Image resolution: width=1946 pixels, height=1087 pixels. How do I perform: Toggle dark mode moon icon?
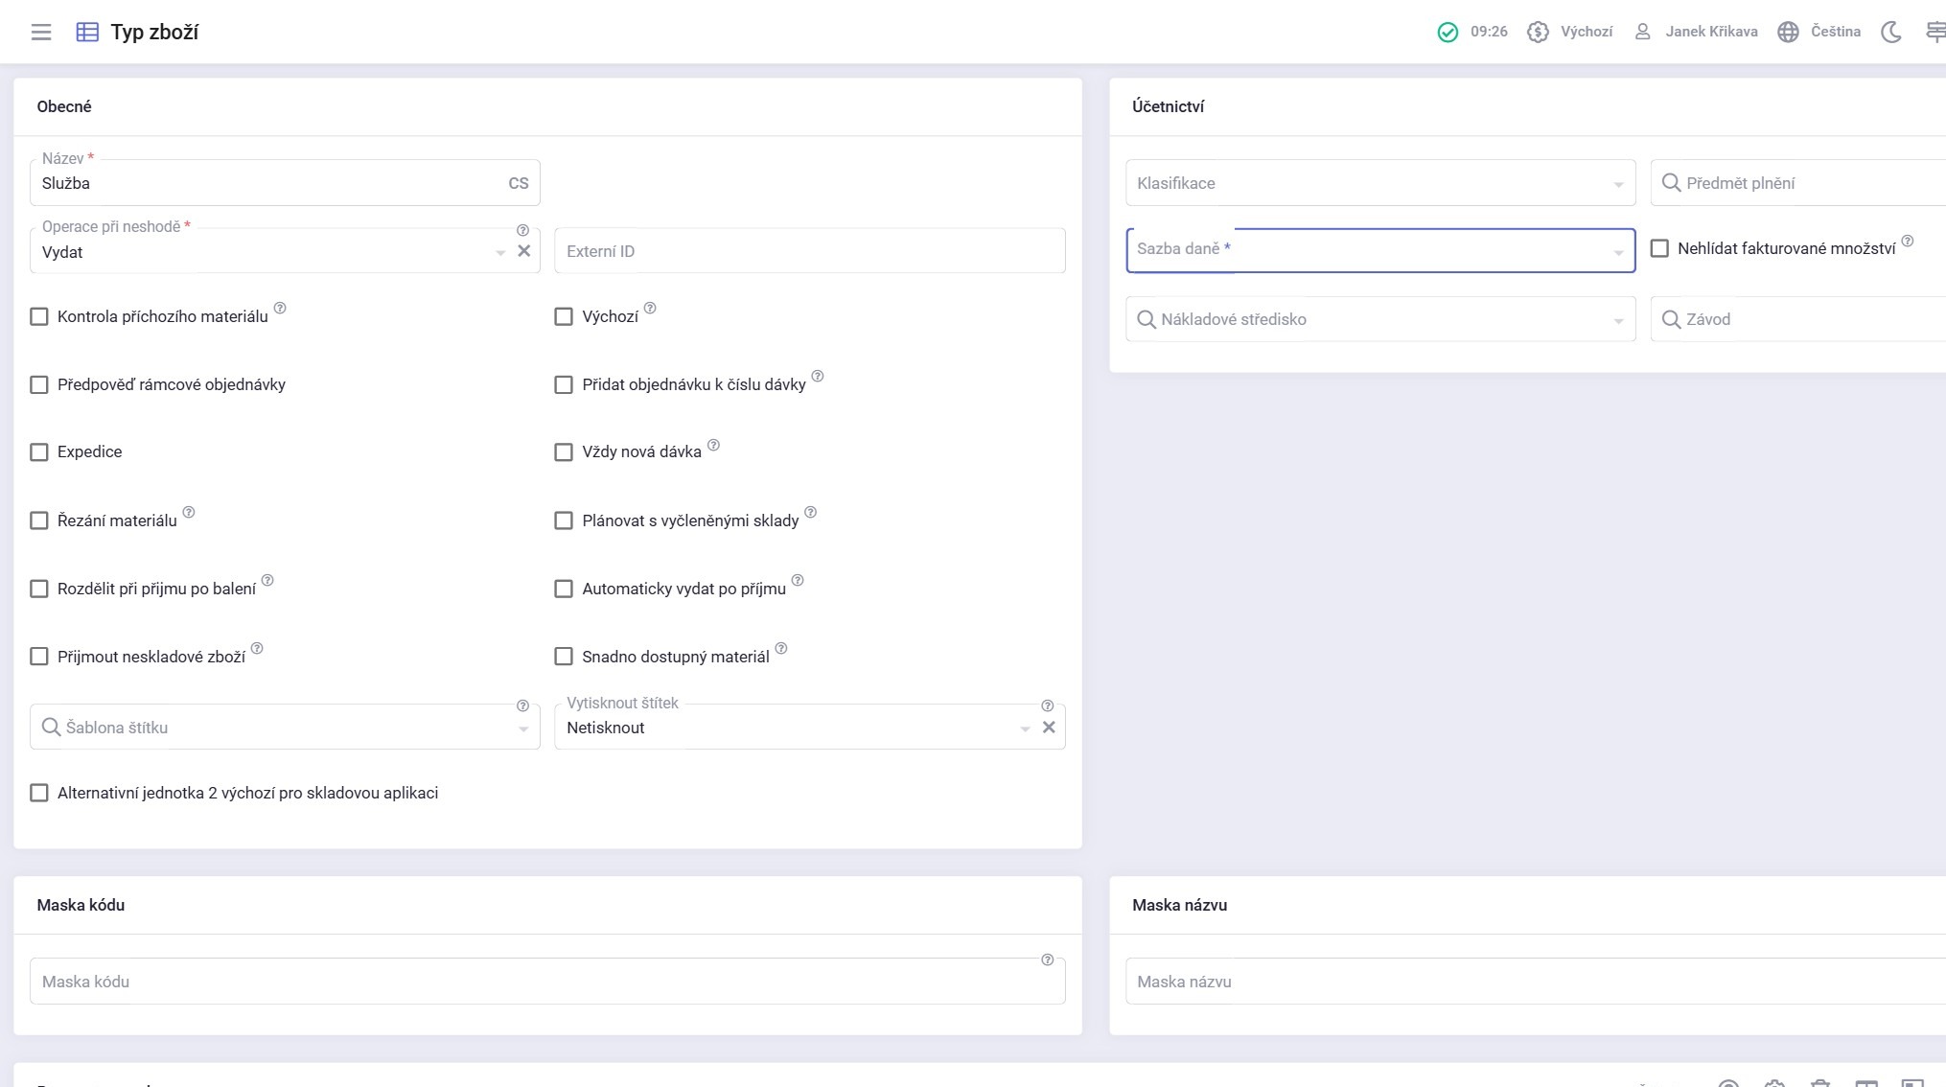(1890, 32)
